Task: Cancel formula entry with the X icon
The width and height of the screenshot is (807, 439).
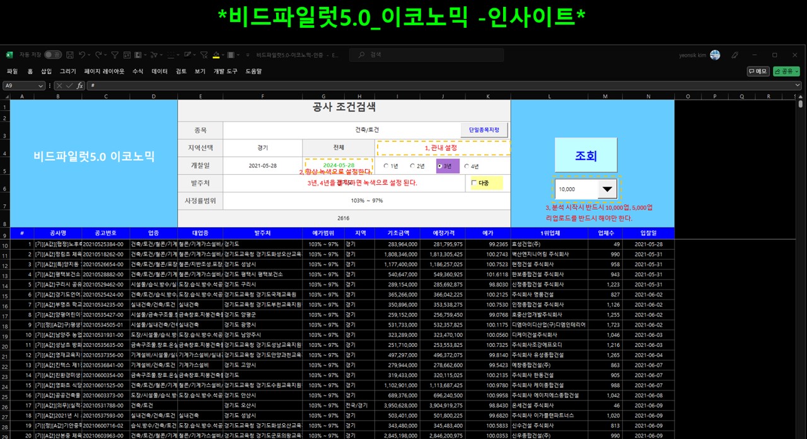Action: pyautogui.click(x=59, y=85)
